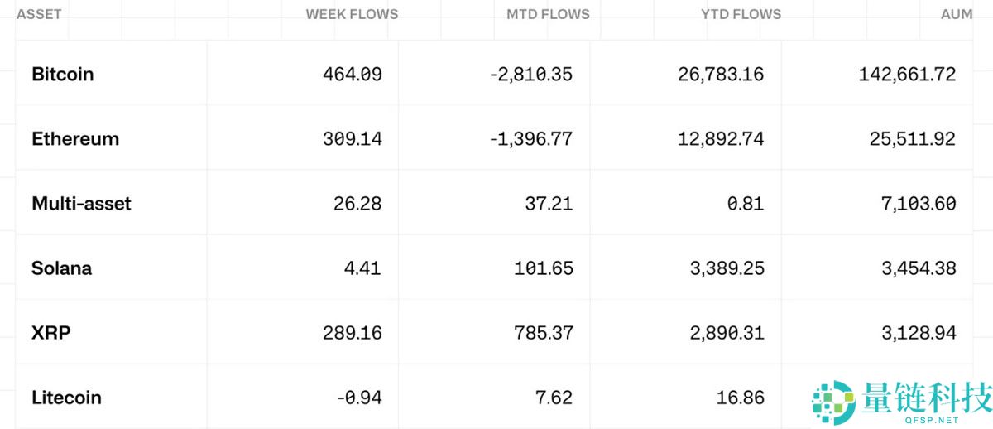Viewport: 993px width, 429px height.
Task: Select Solana's YTD flows value 3,389.25
Action: (721, 268)
